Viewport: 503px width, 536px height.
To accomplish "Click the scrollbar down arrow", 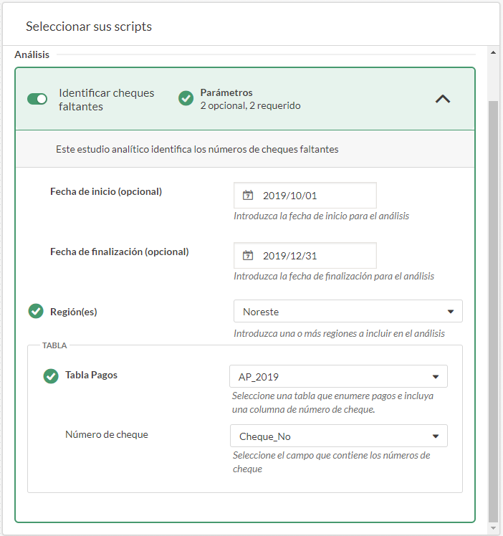I will [493, 528].
